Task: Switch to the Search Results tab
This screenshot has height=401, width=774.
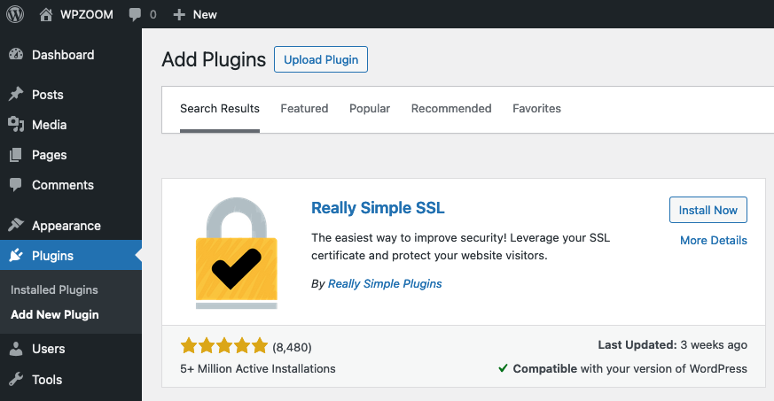Action: (220, 108)
